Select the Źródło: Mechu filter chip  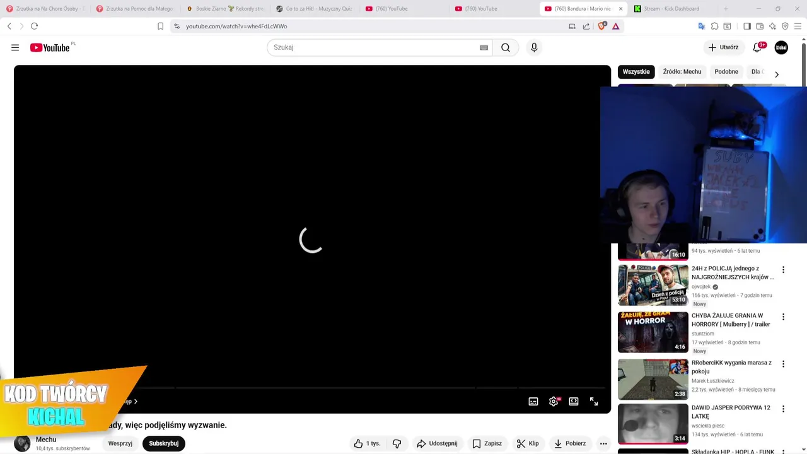[x=682, y=72]
